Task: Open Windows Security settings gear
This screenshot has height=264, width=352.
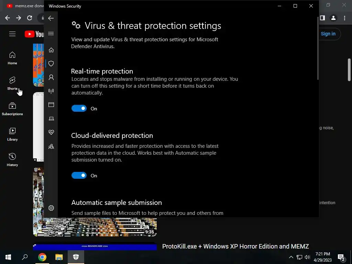Action: pyautogui.click(x=51, y=208)
